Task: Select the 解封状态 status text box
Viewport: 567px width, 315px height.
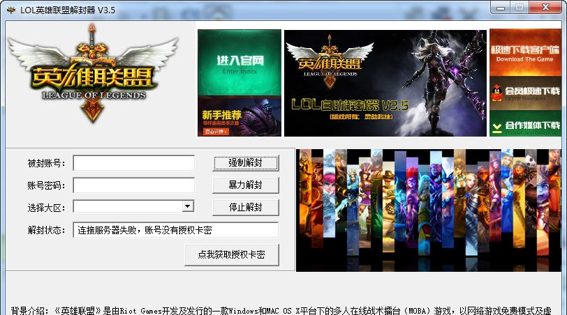Action: 176,230
